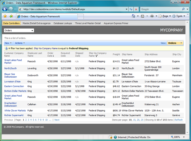Image resolution: width=191 pixels, height=141 pixels.
Task: Click the RSS feeds icon
Action: [142, 16]
